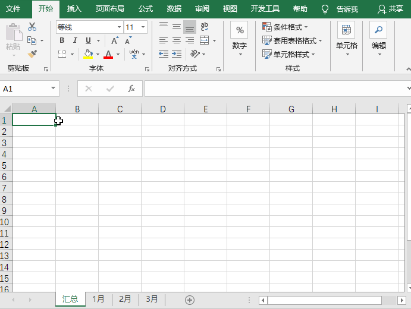Click the phonetic guide wén icon
Screen dimensions: 411x309
click(134, 54)
